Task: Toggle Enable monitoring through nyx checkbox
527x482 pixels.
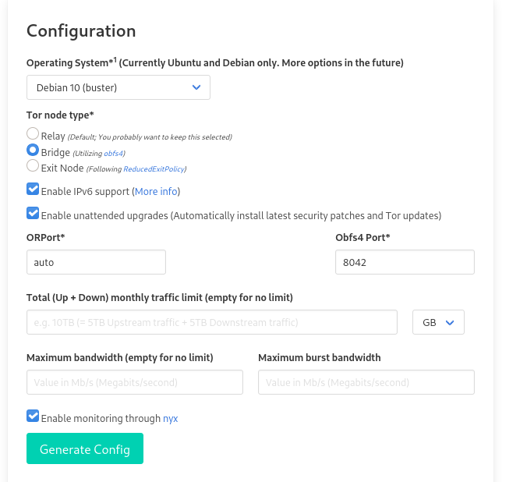Action: coord(33,416)
